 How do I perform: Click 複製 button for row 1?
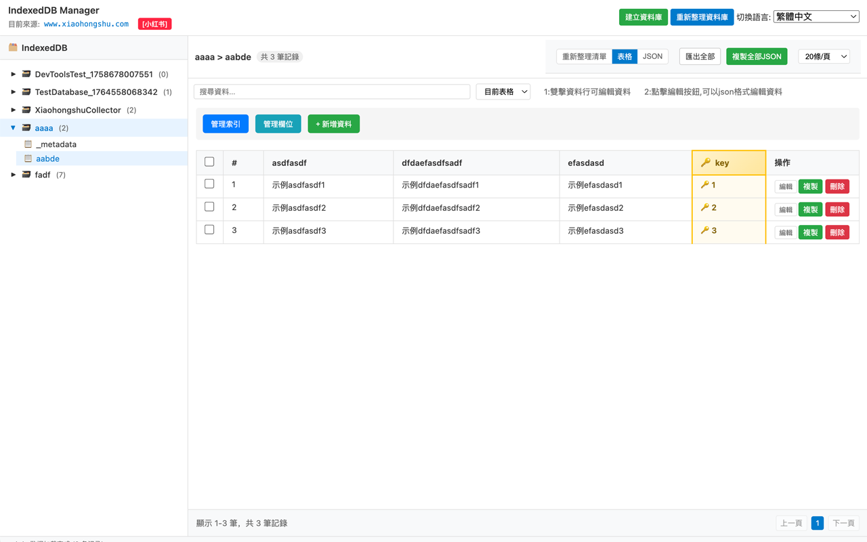click(810, 186)
